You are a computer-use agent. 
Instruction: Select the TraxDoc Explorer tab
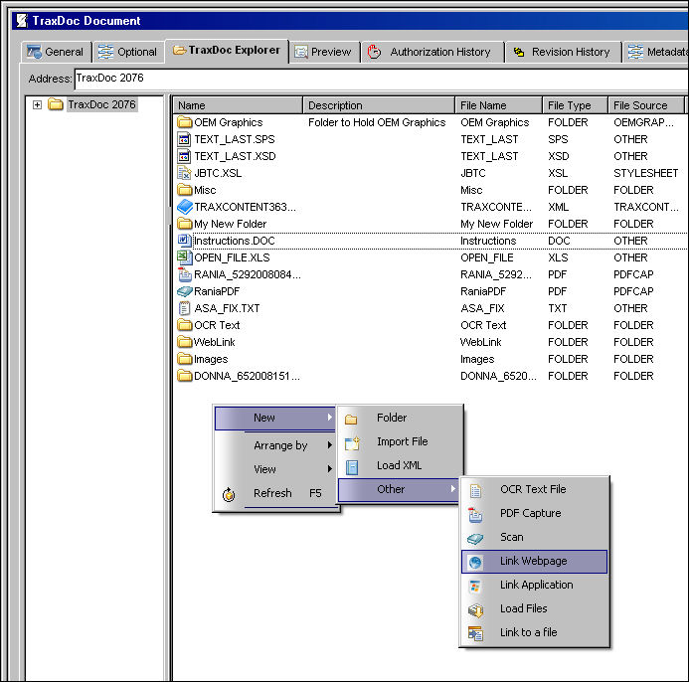227,51
